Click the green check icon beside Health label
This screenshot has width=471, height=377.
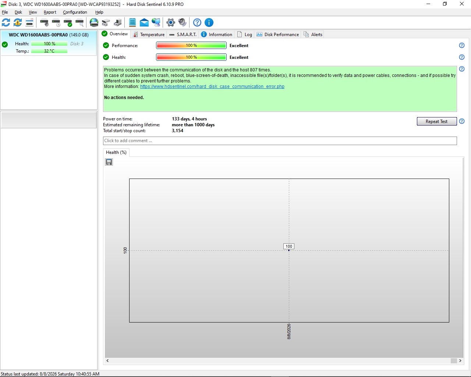coord(106,57)
